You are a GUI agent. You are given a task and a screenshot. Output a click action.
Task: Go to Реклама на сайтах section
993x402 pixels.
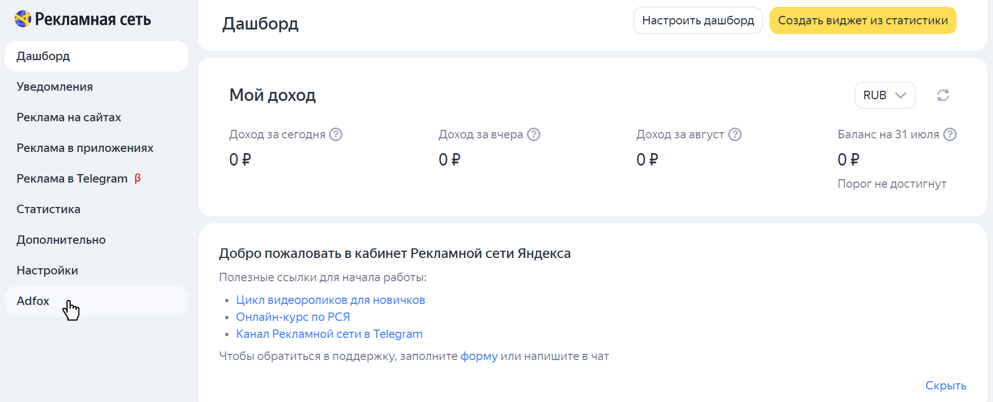pyautogui.click(x=96, y=117)
